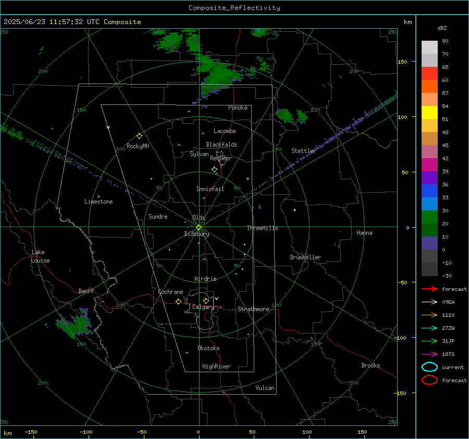Click the red forecast ellipse icon

coord(429,380)
